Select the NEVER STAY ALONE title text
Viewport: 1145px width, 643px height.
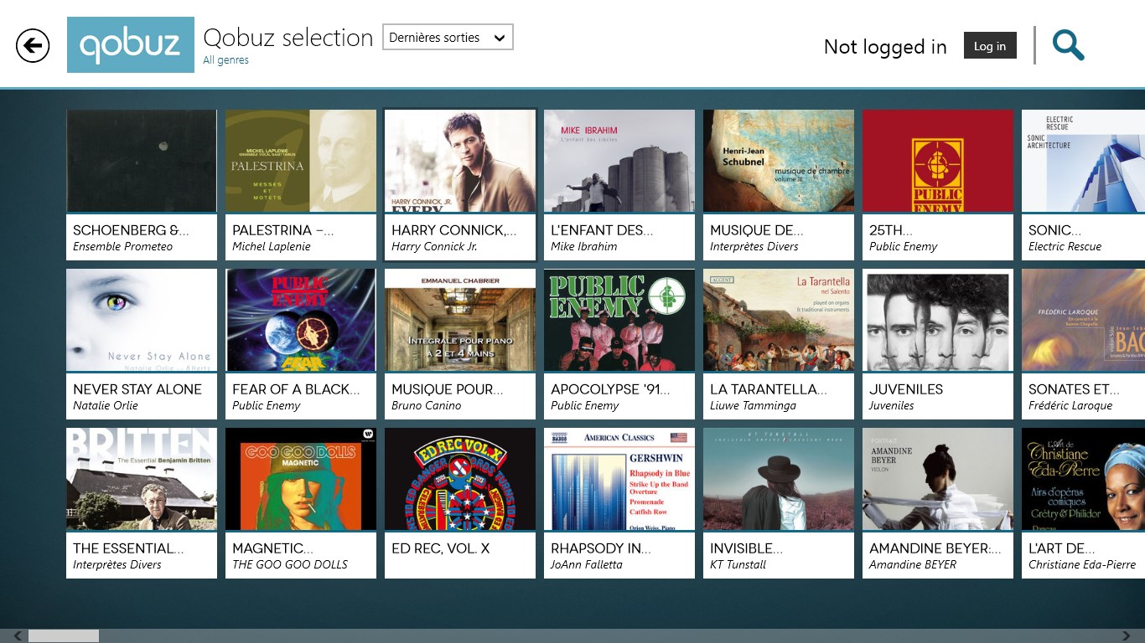tap(137, 389)
